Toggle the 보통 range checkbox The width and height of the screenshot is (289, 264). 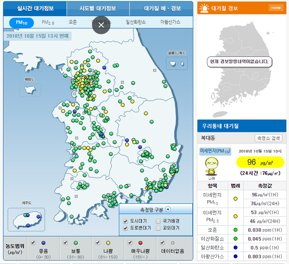65,243
